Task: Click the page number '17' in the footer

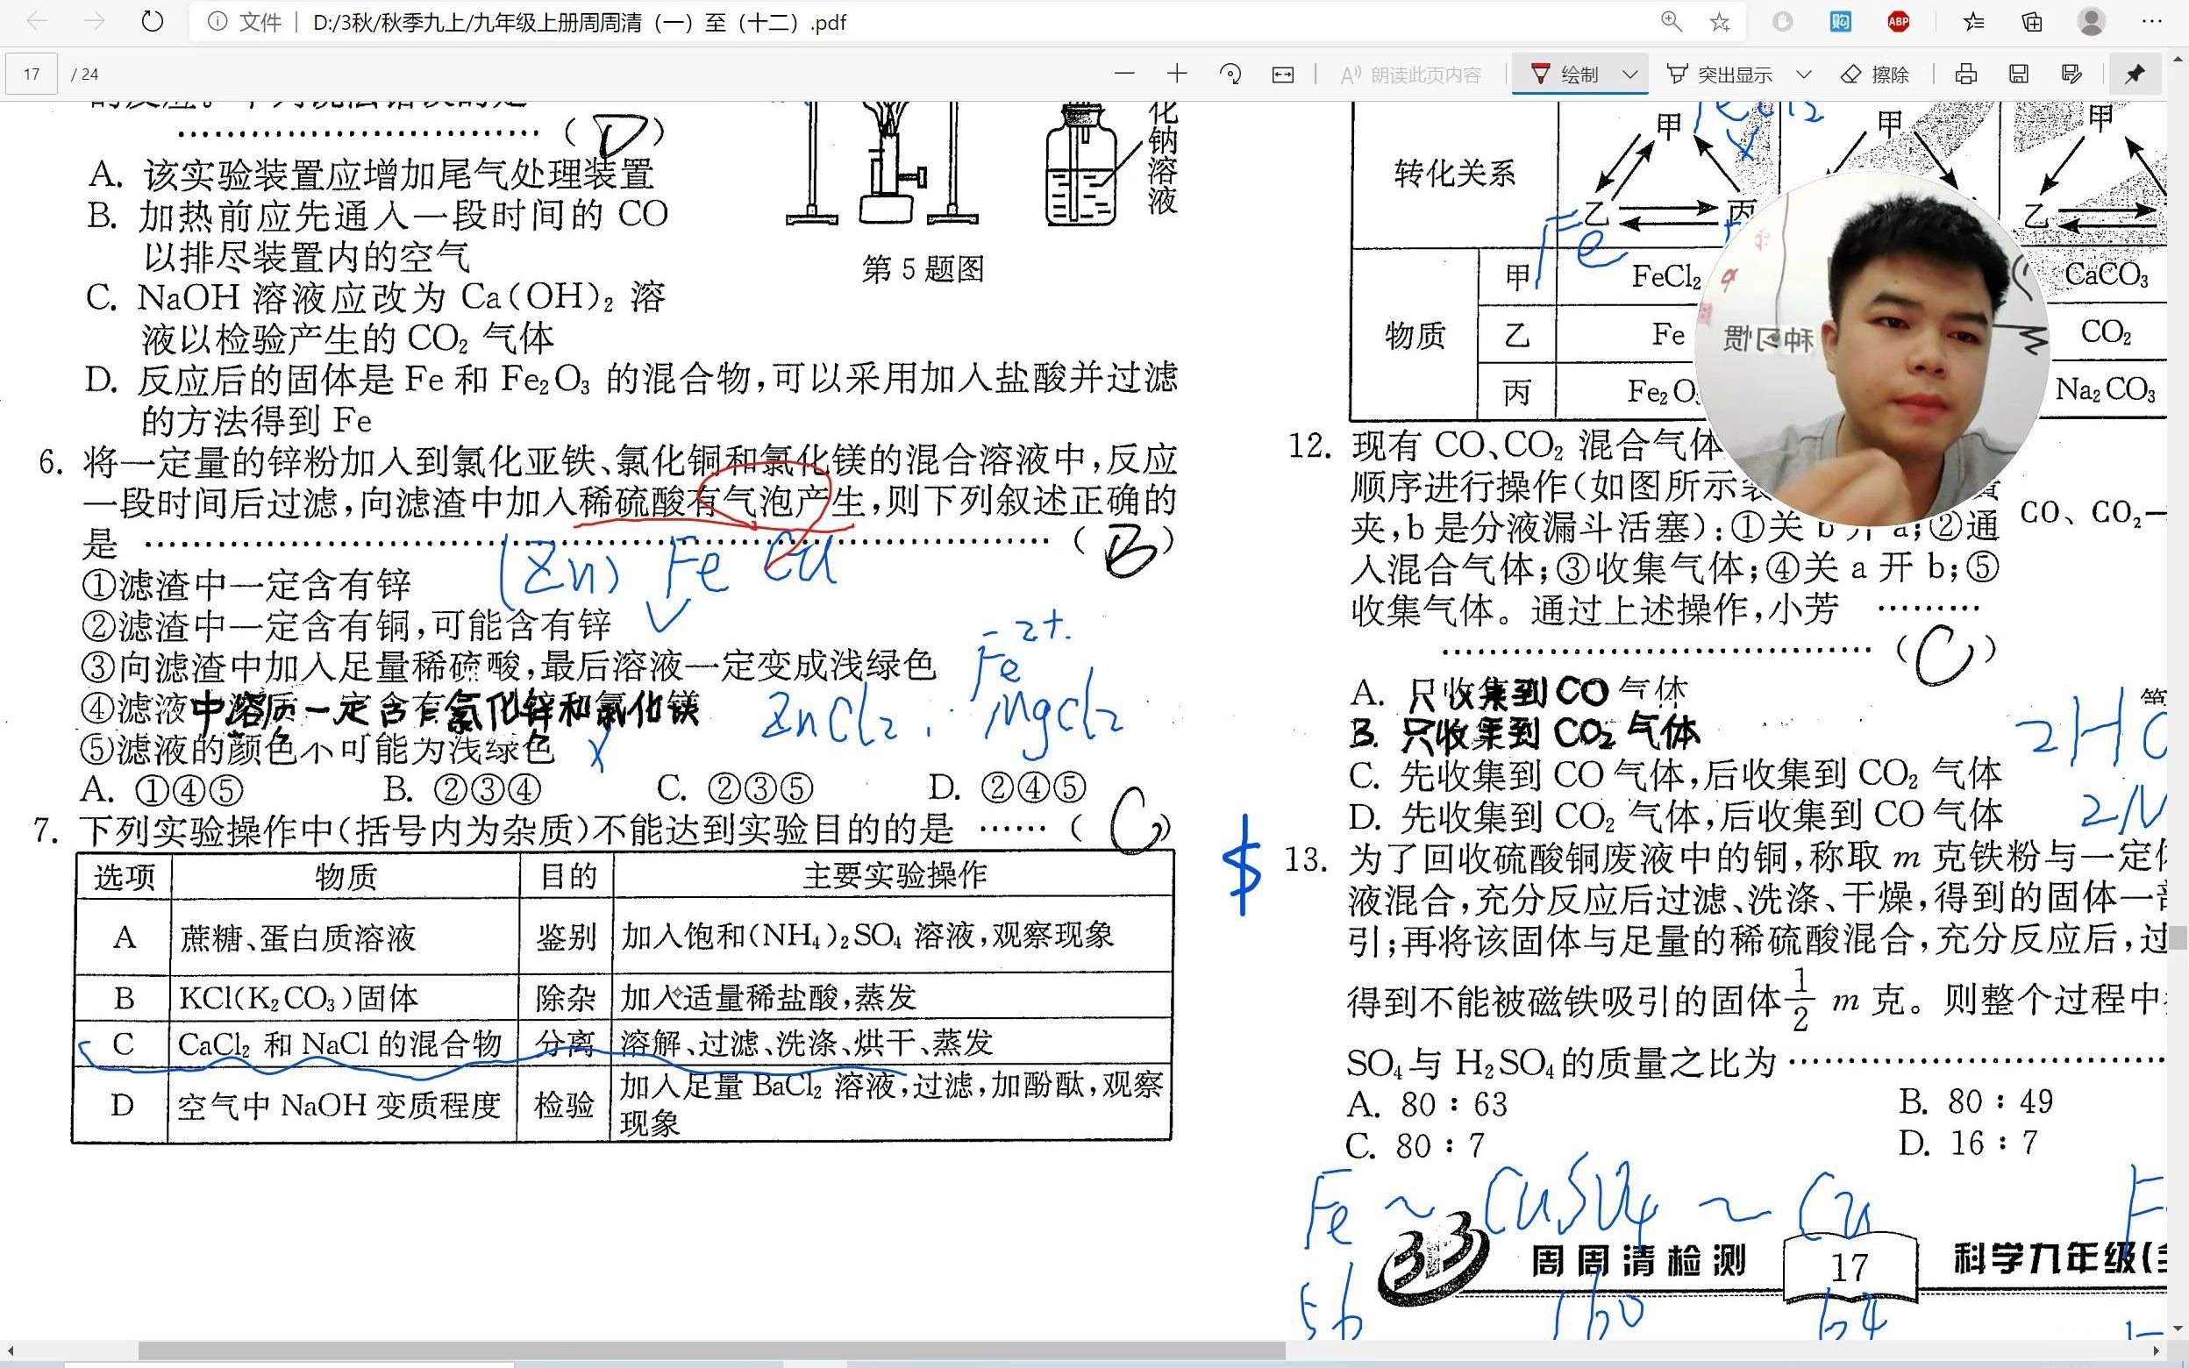Action: pos(1849,1266)
